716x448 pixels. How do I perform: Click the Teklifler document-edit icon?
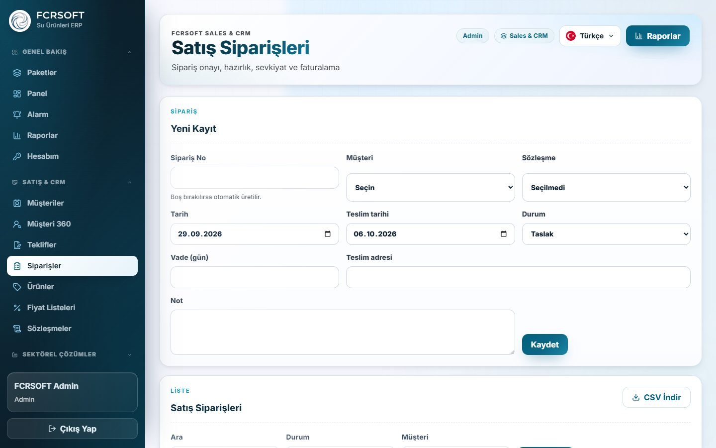[17, 245]
